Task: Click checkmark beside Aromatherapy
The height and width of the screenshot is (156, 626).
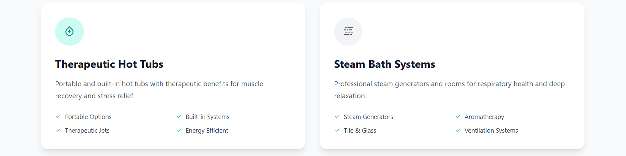Action: pos(458,117)
